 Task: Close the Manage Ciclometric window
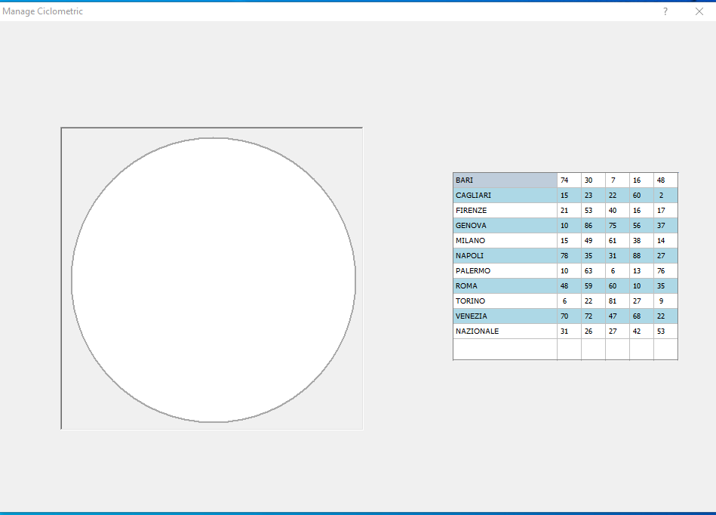pos(699,11)
